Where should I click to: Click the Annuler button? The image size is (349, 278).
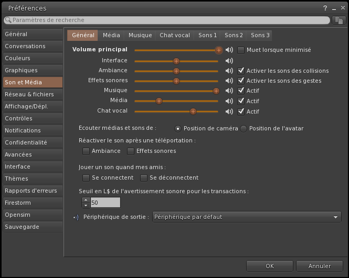pyautogui.click(x=320, y=266)
